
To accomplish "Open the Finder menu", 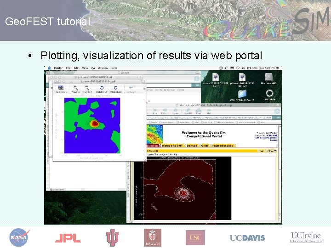I will pos(58,68).
